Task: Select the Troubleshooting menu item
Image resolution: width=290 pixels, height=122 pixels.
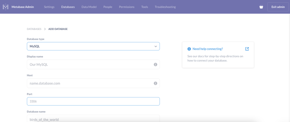Action: point(165,7)
